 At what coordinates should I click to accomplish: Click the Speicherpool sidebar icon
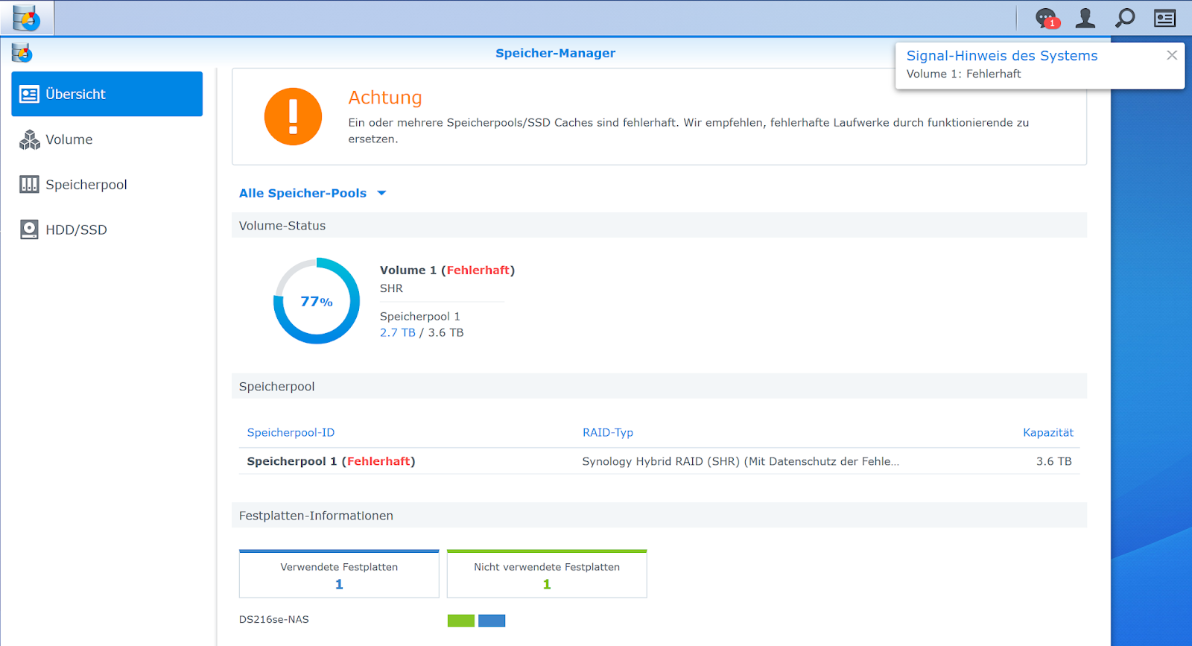point(29,185)
